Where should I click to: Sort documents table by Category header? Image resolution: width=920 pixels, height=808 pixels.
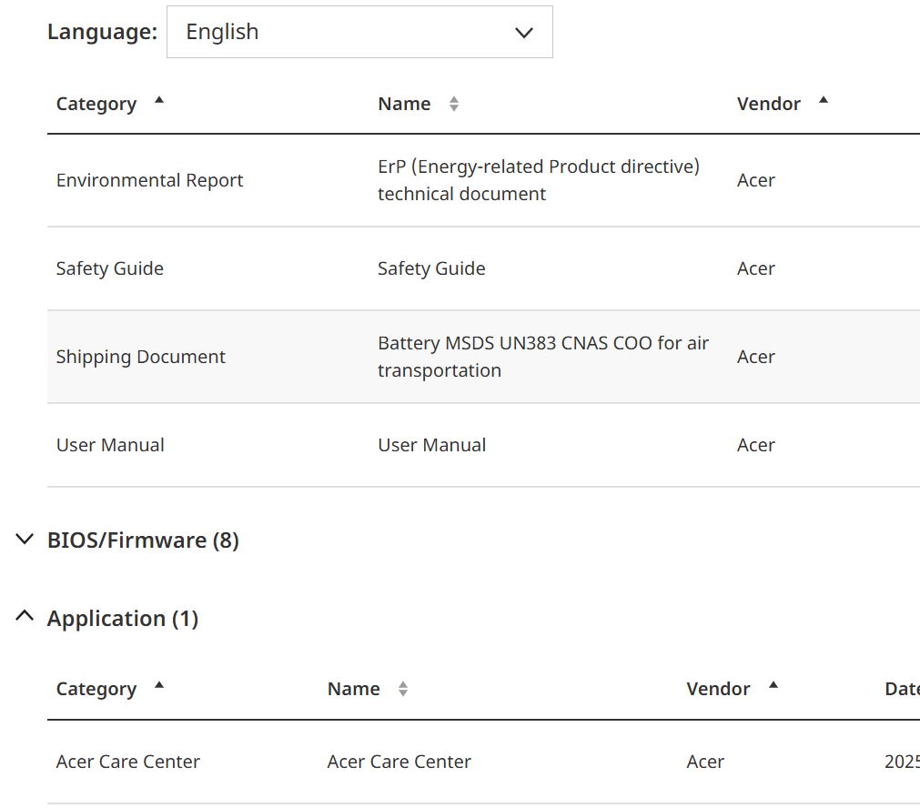click(96, 104)
